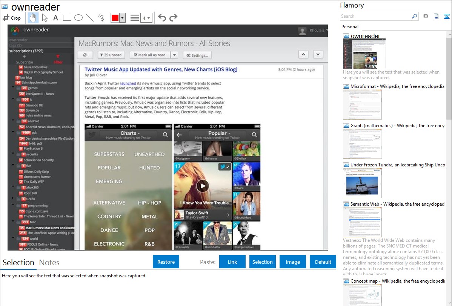This screenshot has height=306, width=452.
Task: Click the ownreader window icon in the title
Action: [5, 6]
